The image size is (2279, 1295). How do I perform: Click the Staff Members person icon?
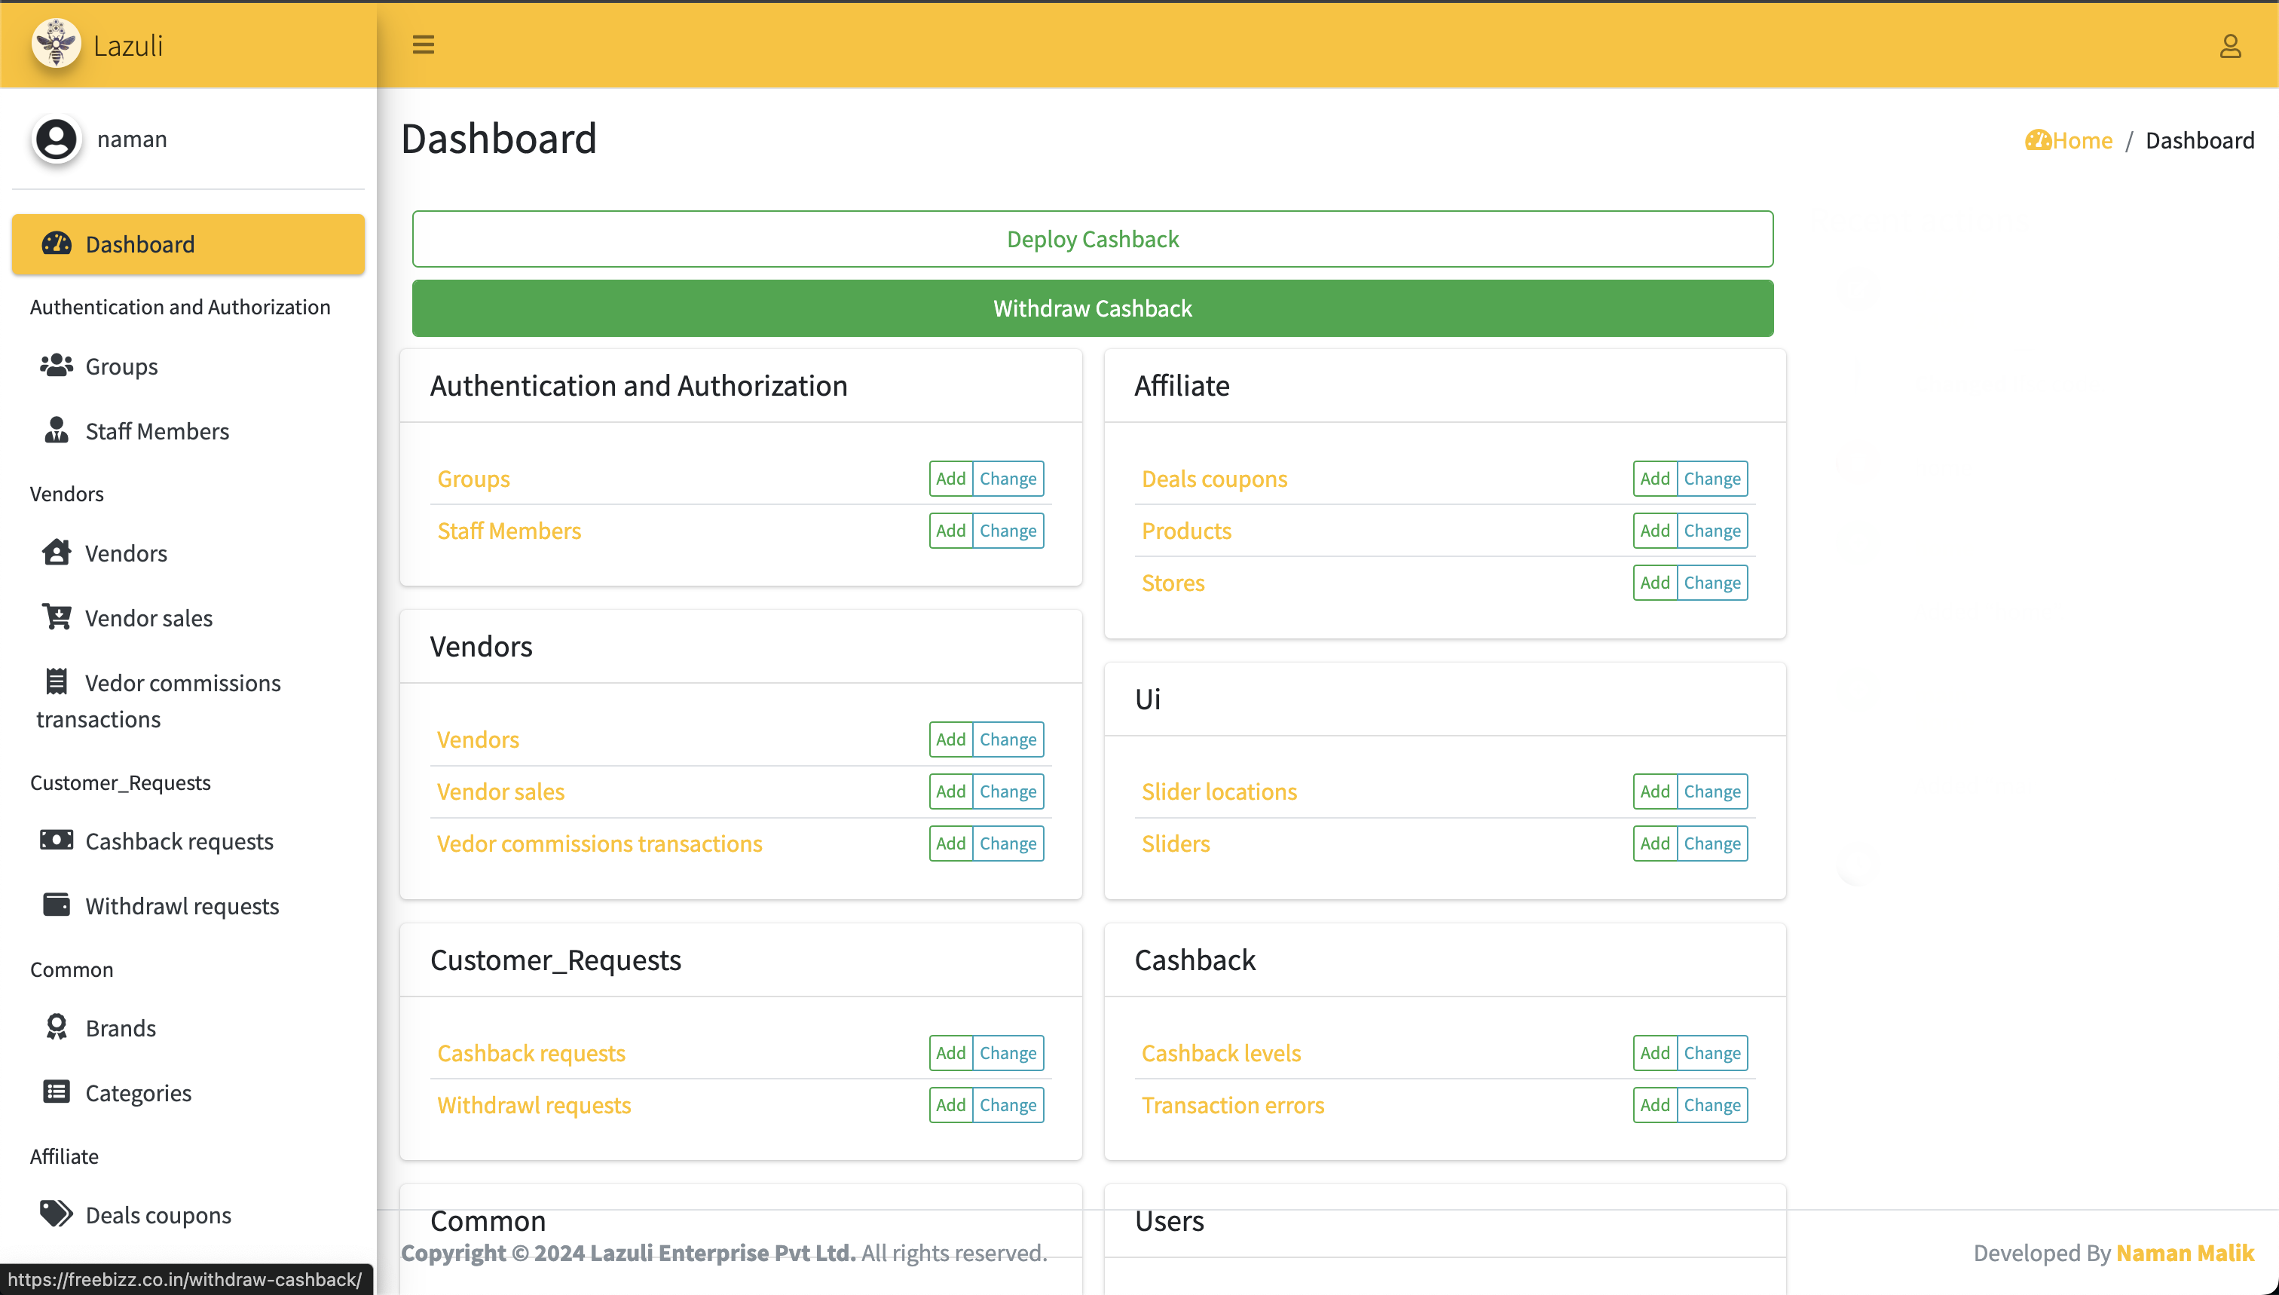tap(57, 430)
